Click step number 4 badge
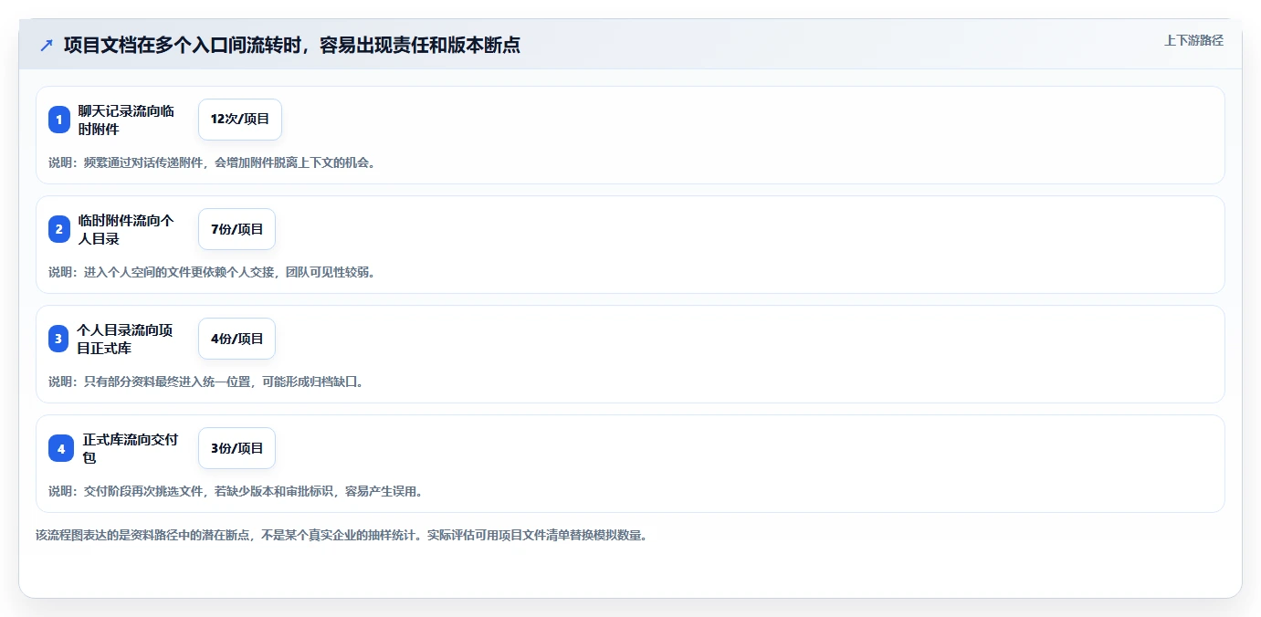This screenshot has width=1261, height=617. (x=61, y=448)
